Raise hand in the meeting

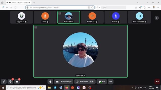coord(50,81)
